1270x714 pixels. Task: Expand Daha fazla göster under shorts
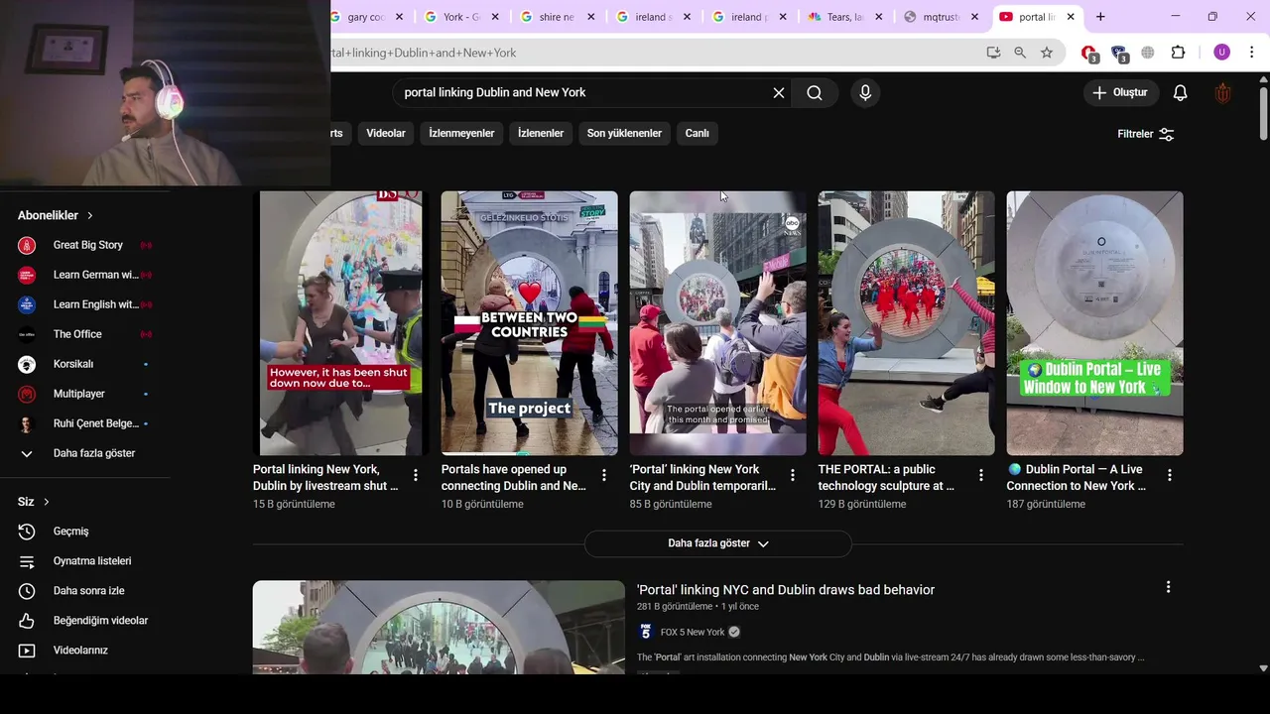pos(717,543)
